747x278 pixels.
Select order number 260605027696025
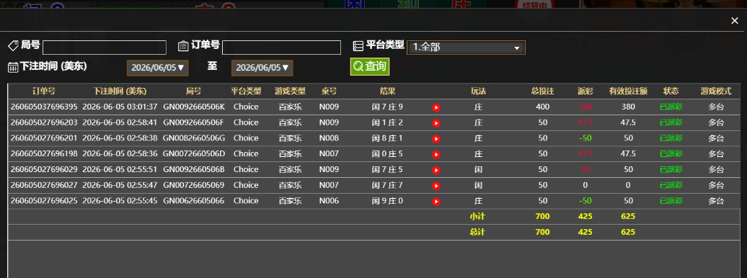click(44, 201)
